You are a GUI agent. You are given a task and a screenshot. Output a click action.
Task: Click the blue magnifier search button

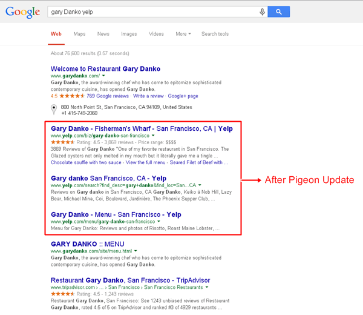[x=279, y=12]
